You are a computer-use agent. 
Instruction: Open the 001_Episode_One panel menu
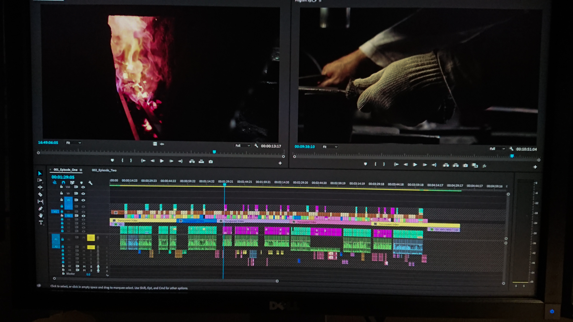81,170
